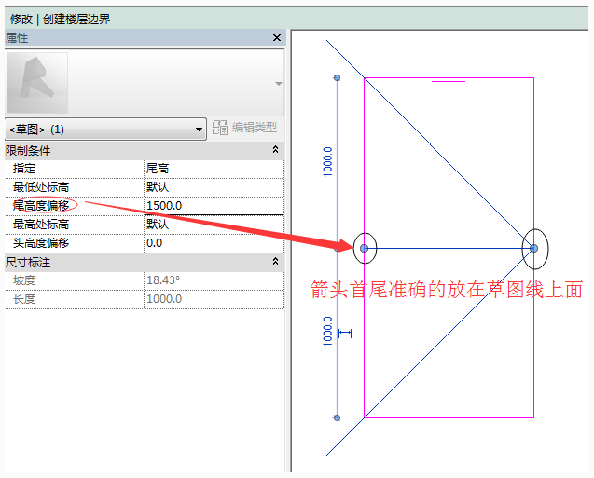Click the lower 1000.0 temporary dimension text
This screenshot has width=594, height=478.
tap(327, 332)
